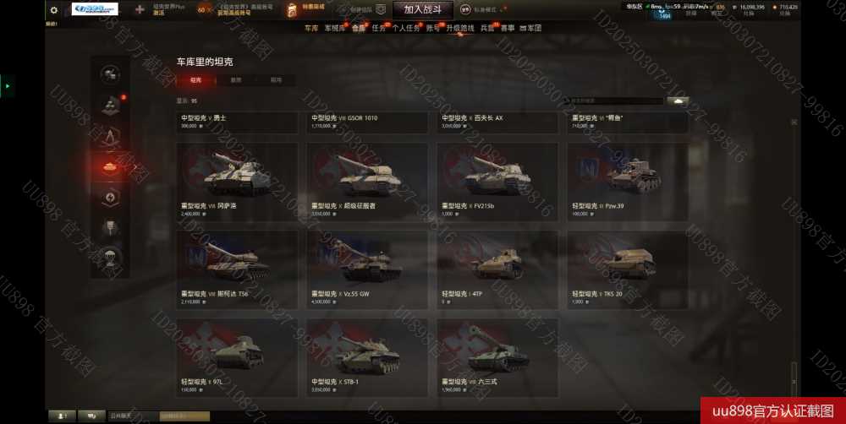Switch to the 坦克 tab
The height and width of the screenshot is (424, 846).
pyautogui.click(x=196, y=79)
